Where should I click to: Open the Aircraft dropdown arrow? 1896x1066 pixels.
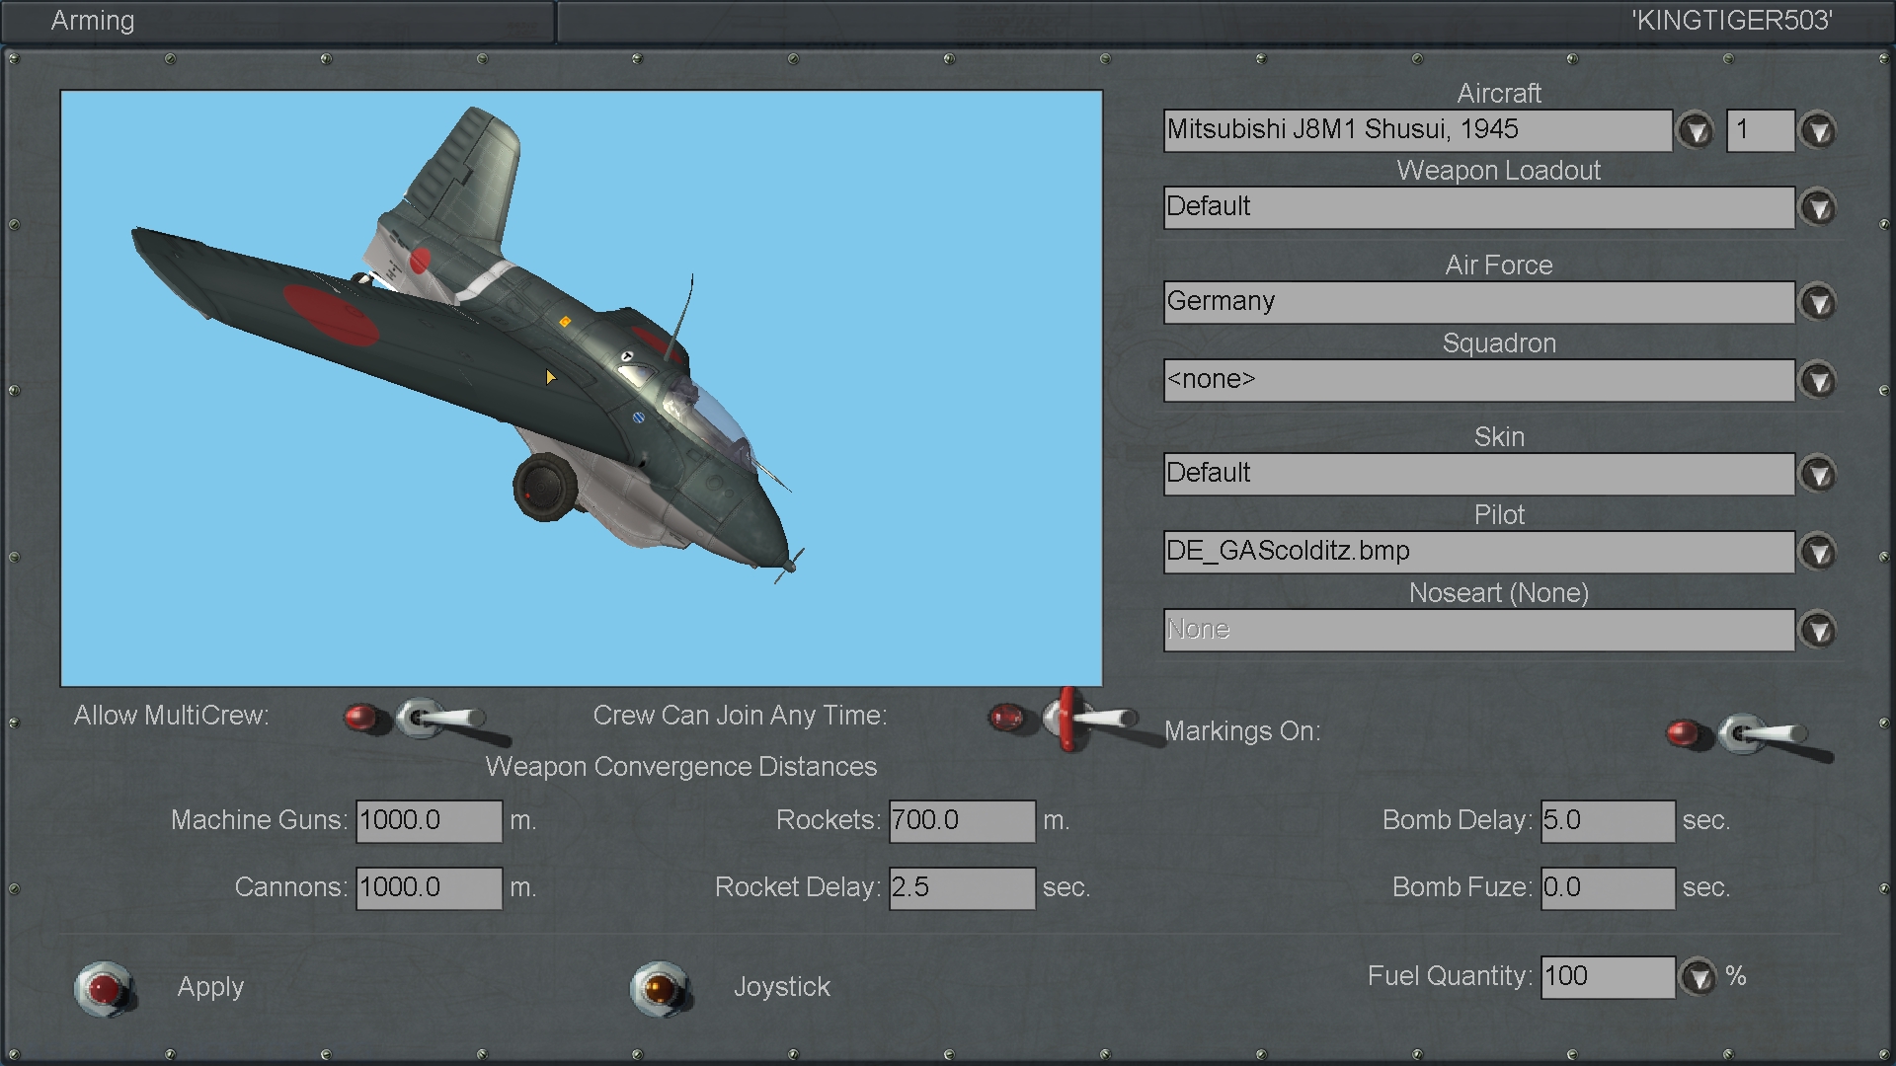(x=1696, y=130)
